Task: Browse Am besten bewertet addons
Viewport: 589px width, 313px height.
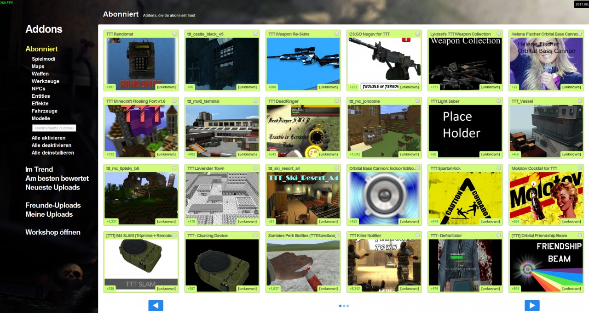Action: 57,179
